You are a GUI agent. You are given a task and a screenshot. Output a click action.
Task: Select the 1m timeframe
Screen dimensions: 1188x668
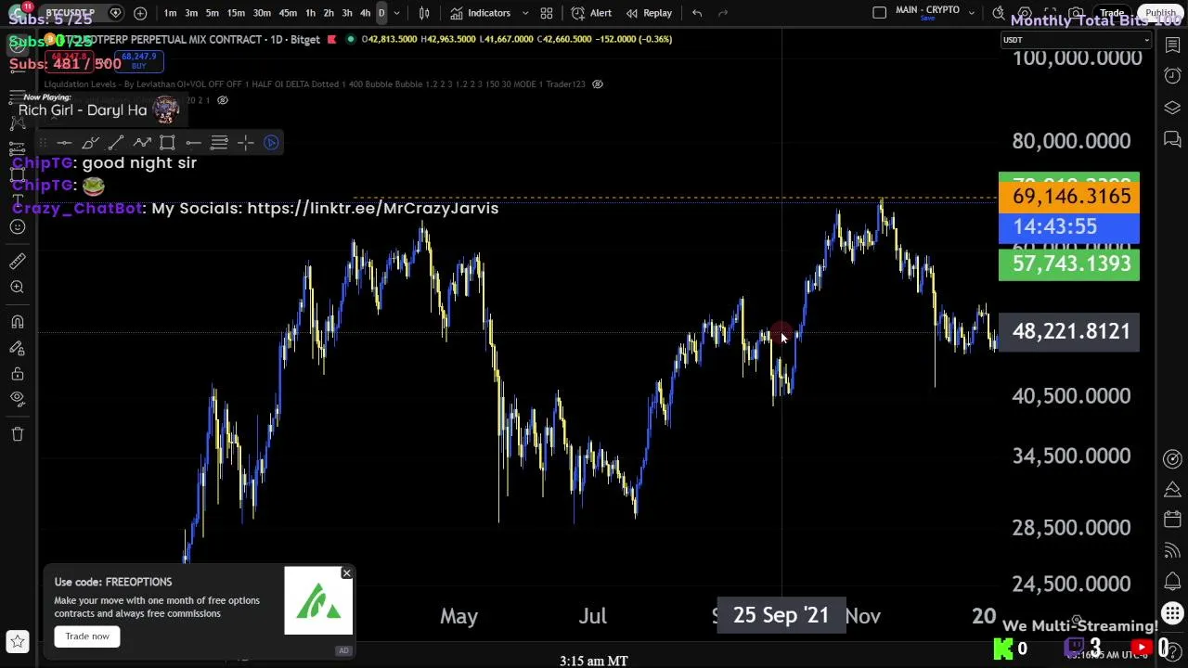point(170,13)
